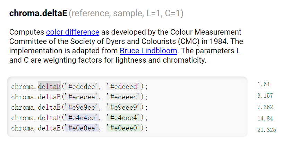Screen dimensions: 300x145
Task: Click the function signature parameters text
Action: click(126, 13)
